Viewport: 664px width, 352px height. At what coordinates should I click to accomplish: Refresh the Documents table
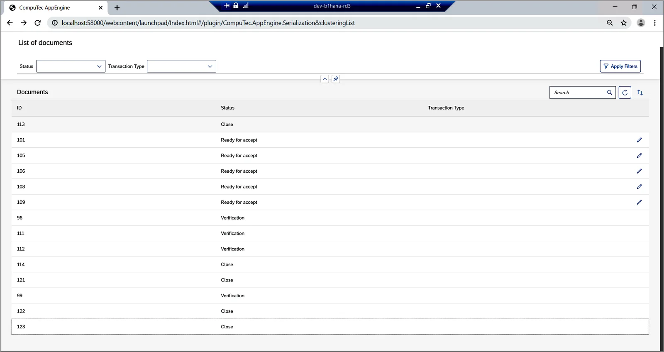625,93
